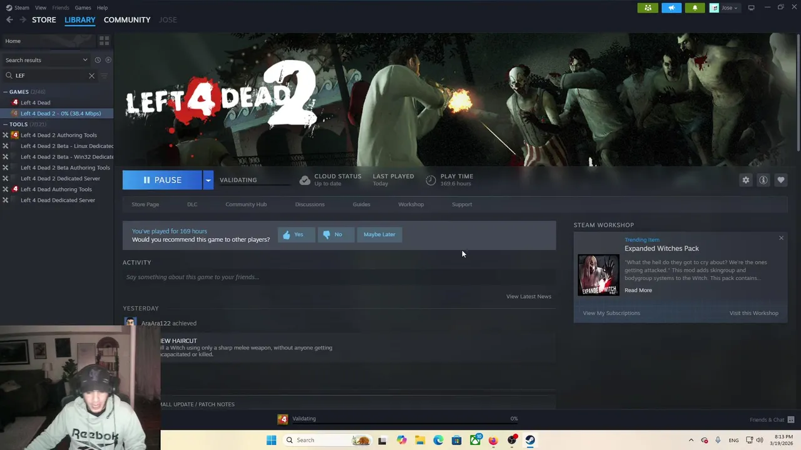The width and height of the screenshot is (801, 450).
Task: Open the Expanded Witches Pack thumbnail
Action: pos(598,275)
